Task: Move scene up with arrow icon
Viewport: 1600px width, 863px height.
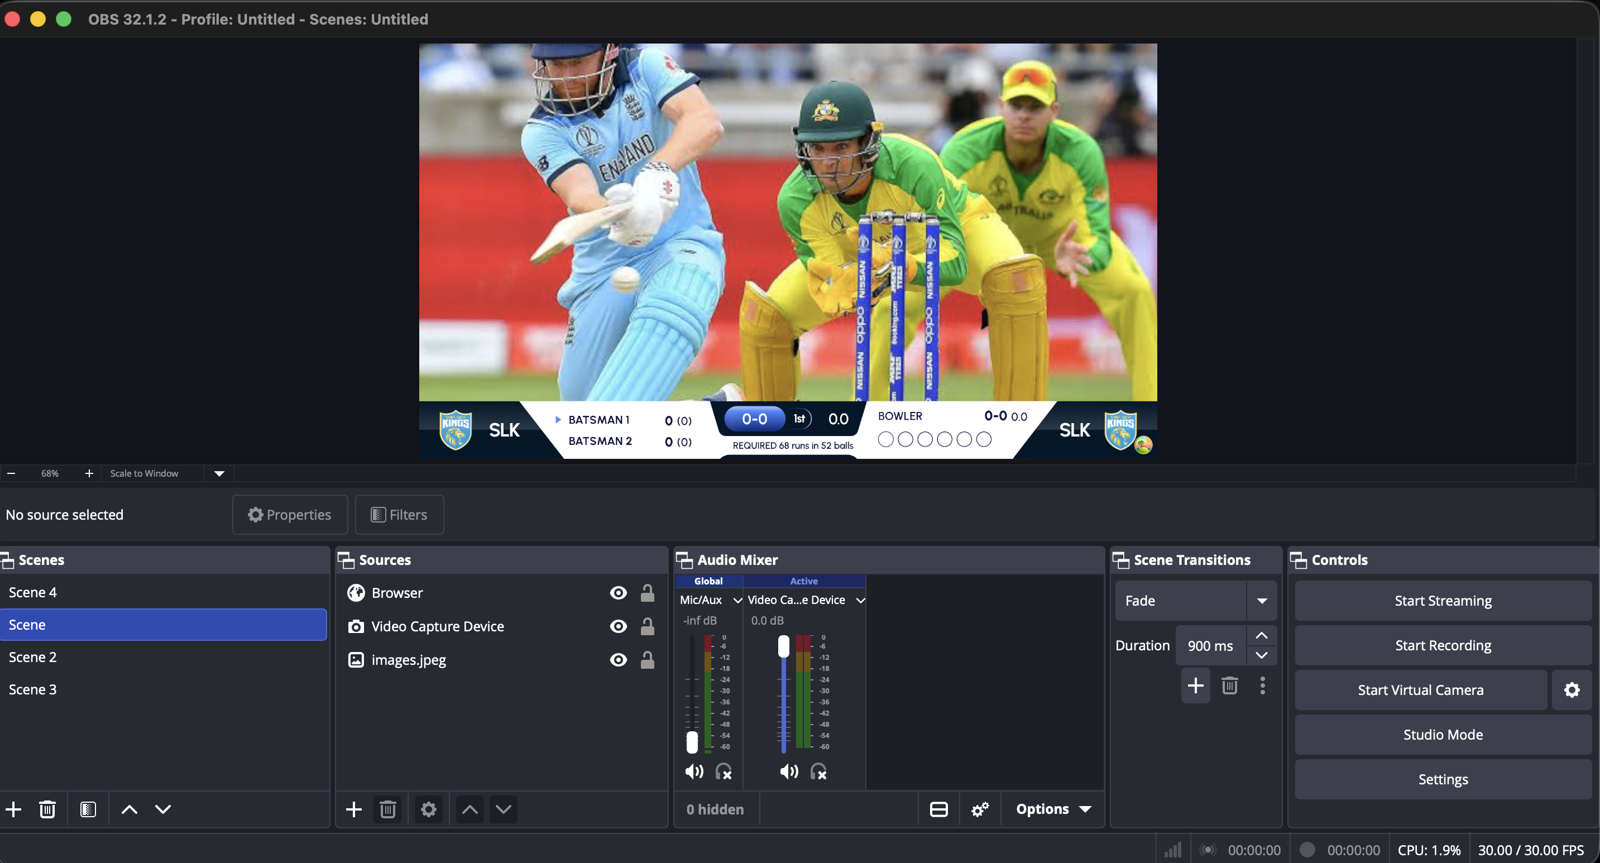Action: point(129,809)
